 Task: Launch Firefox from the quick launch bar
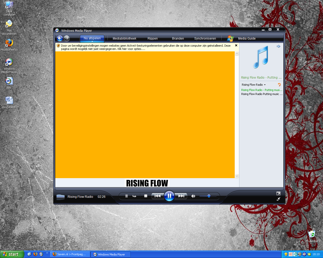tap(35, 254)
